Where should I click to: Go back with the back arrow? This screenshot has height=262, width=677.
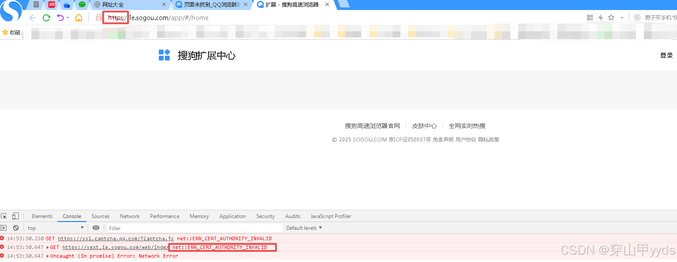pyautogui.click(x=32, y=18)
